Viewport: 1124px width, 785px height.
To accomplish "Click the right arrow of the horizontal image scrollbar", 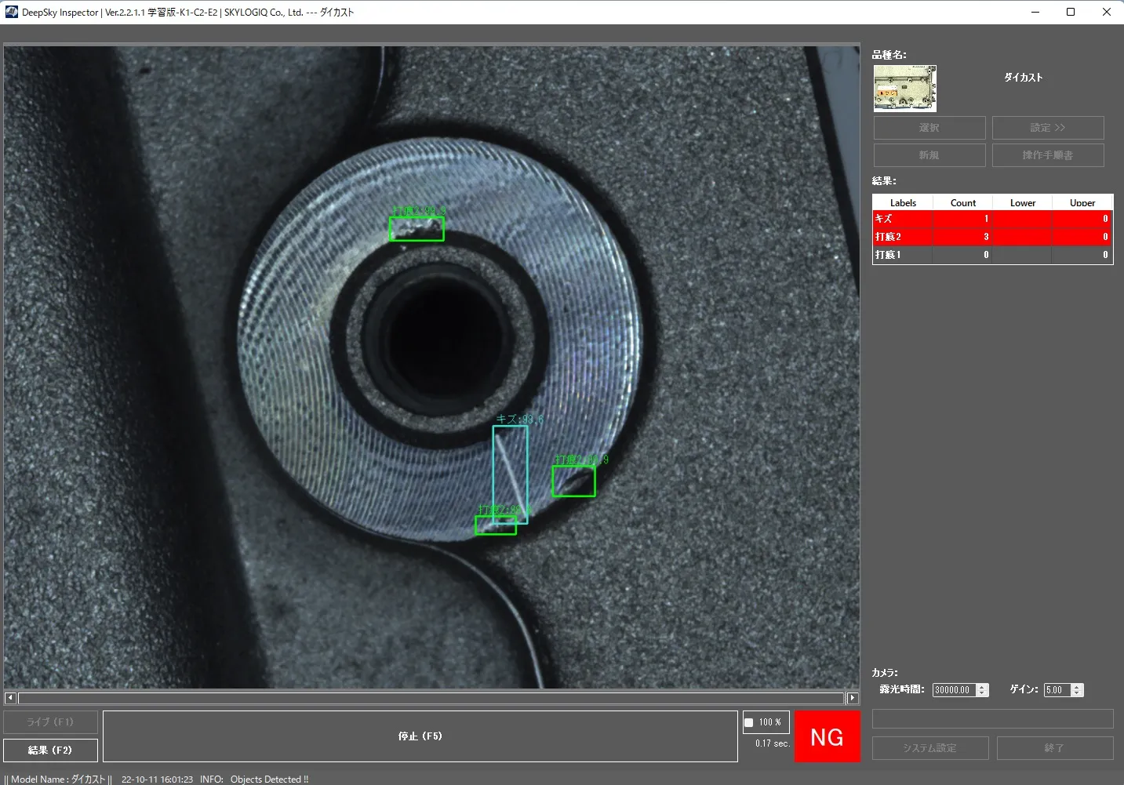I will pyautogui.click(x=853, y=698).
